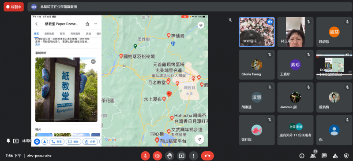Open the activities shapes icon
Image resolution: width=353 pixels, height=161 pixels.
click(x=335, y=156)
